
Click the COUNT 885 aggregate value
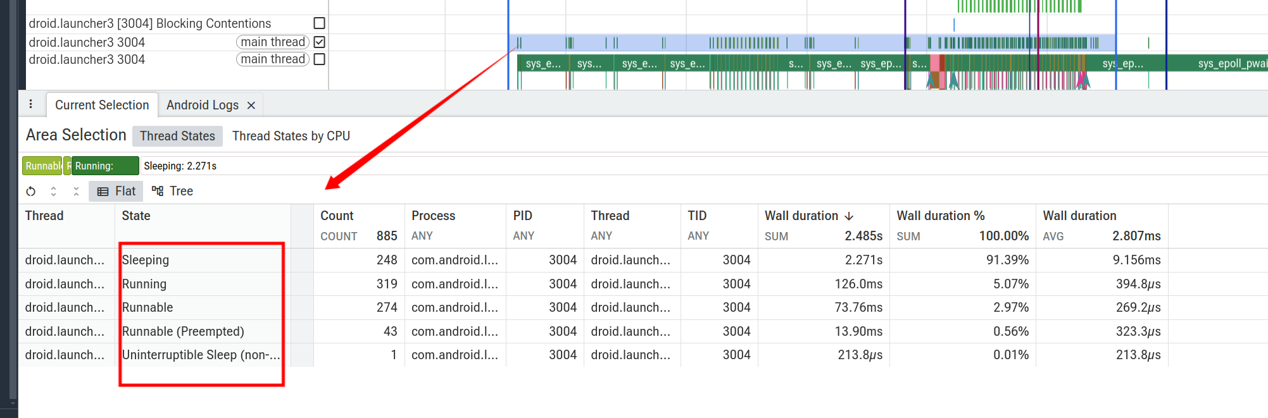(x=387, y=236)
